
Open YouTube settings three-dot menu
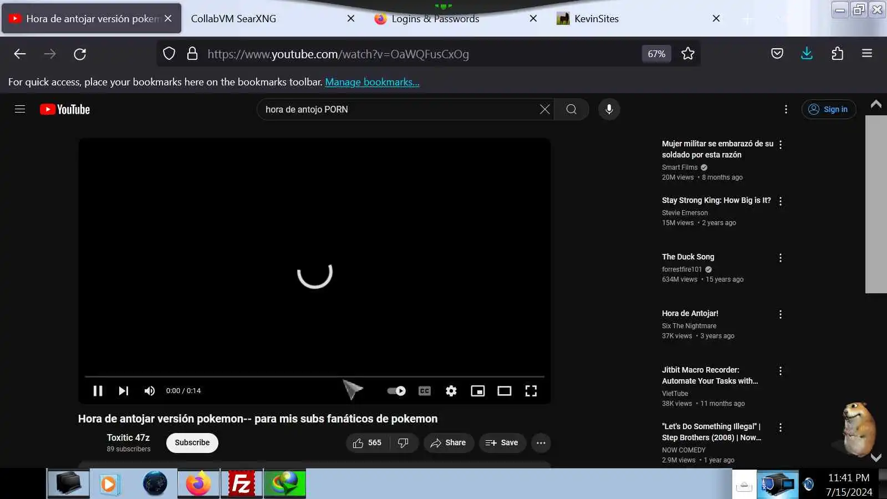786,109
